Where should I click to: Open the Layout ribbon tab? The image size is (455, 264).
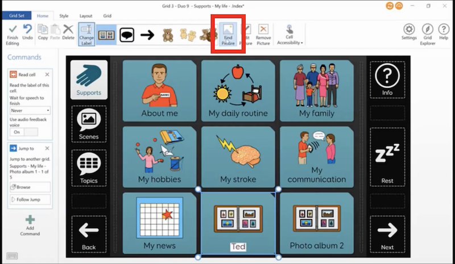click(x=86, y=16)
